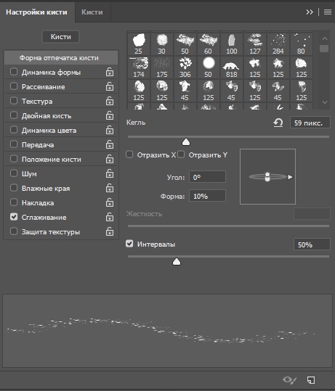The width and height of the screenshot is (335, 391).
Task: Pick the 80 sparse dots brush tip
Action: click(x=302, y=44)
